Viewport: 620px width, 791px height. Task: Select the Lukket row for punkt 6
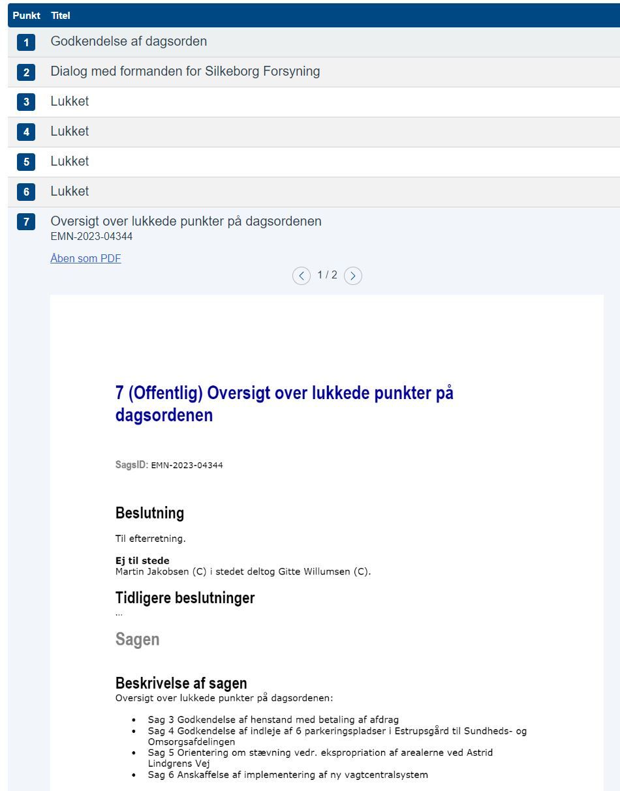314,192
